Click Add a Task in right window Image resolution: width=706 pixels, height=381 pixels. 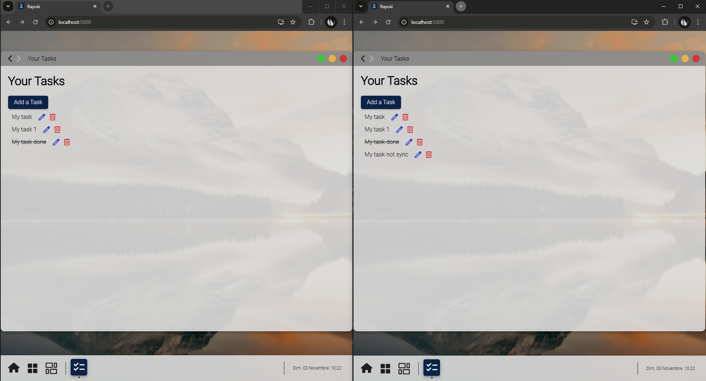[x=381, y=102]
